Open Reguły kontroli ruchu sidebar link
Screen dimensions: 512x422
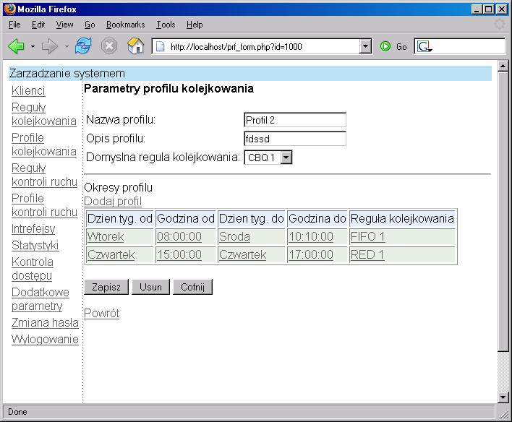[x=44, y=175]
